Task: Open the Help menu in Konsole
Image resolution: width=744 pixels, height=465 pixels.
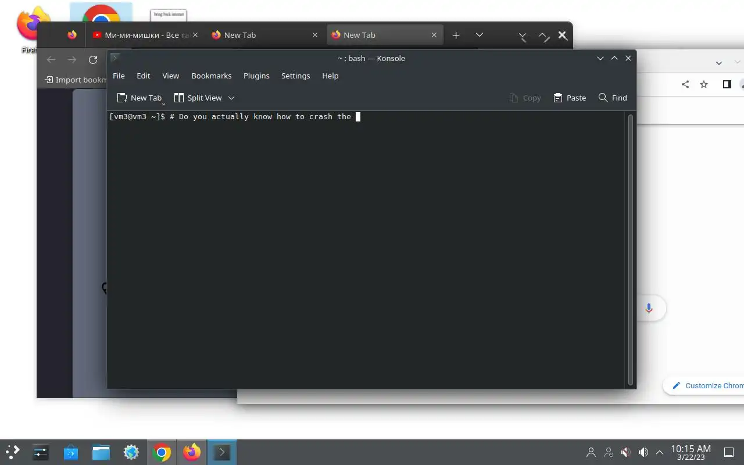Action: [330, 76]
